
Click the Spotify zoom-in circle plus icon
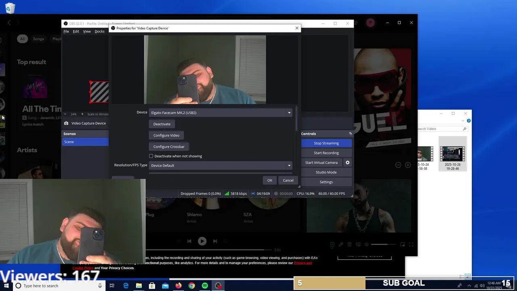tap(408, 165)
